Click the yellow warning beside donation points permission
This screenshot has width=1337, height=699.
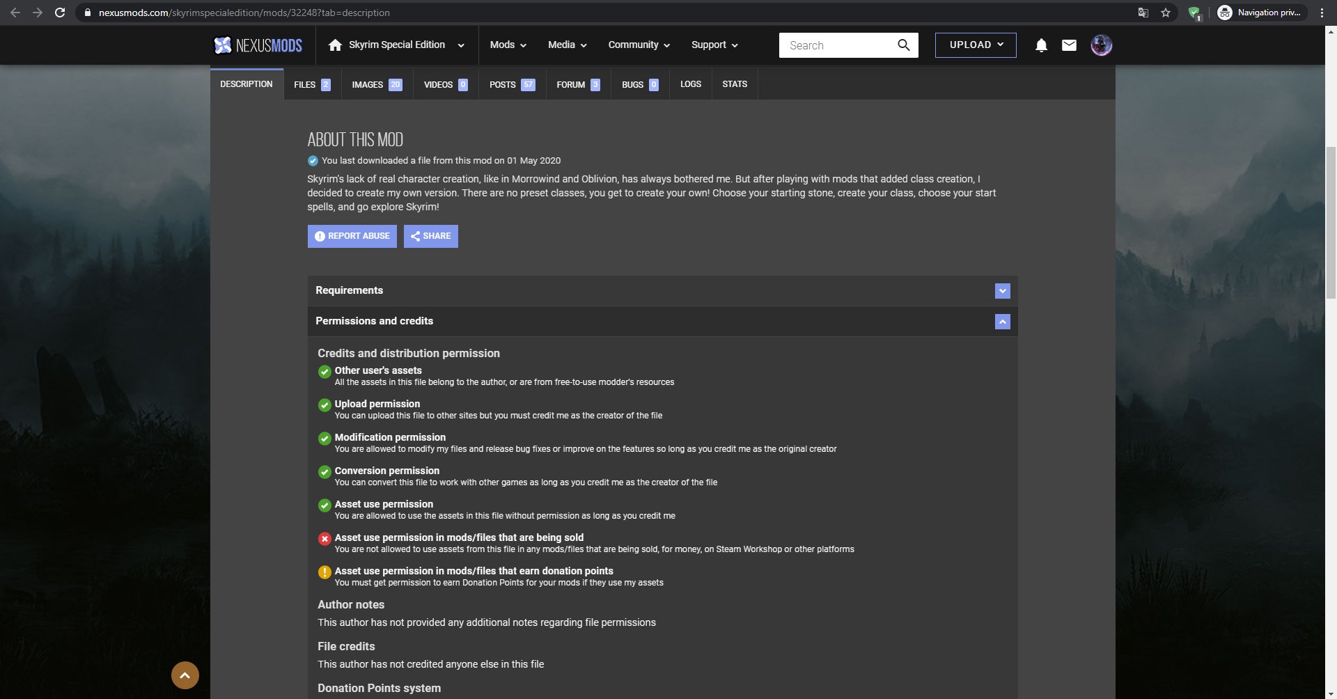[x=325, y=572]
